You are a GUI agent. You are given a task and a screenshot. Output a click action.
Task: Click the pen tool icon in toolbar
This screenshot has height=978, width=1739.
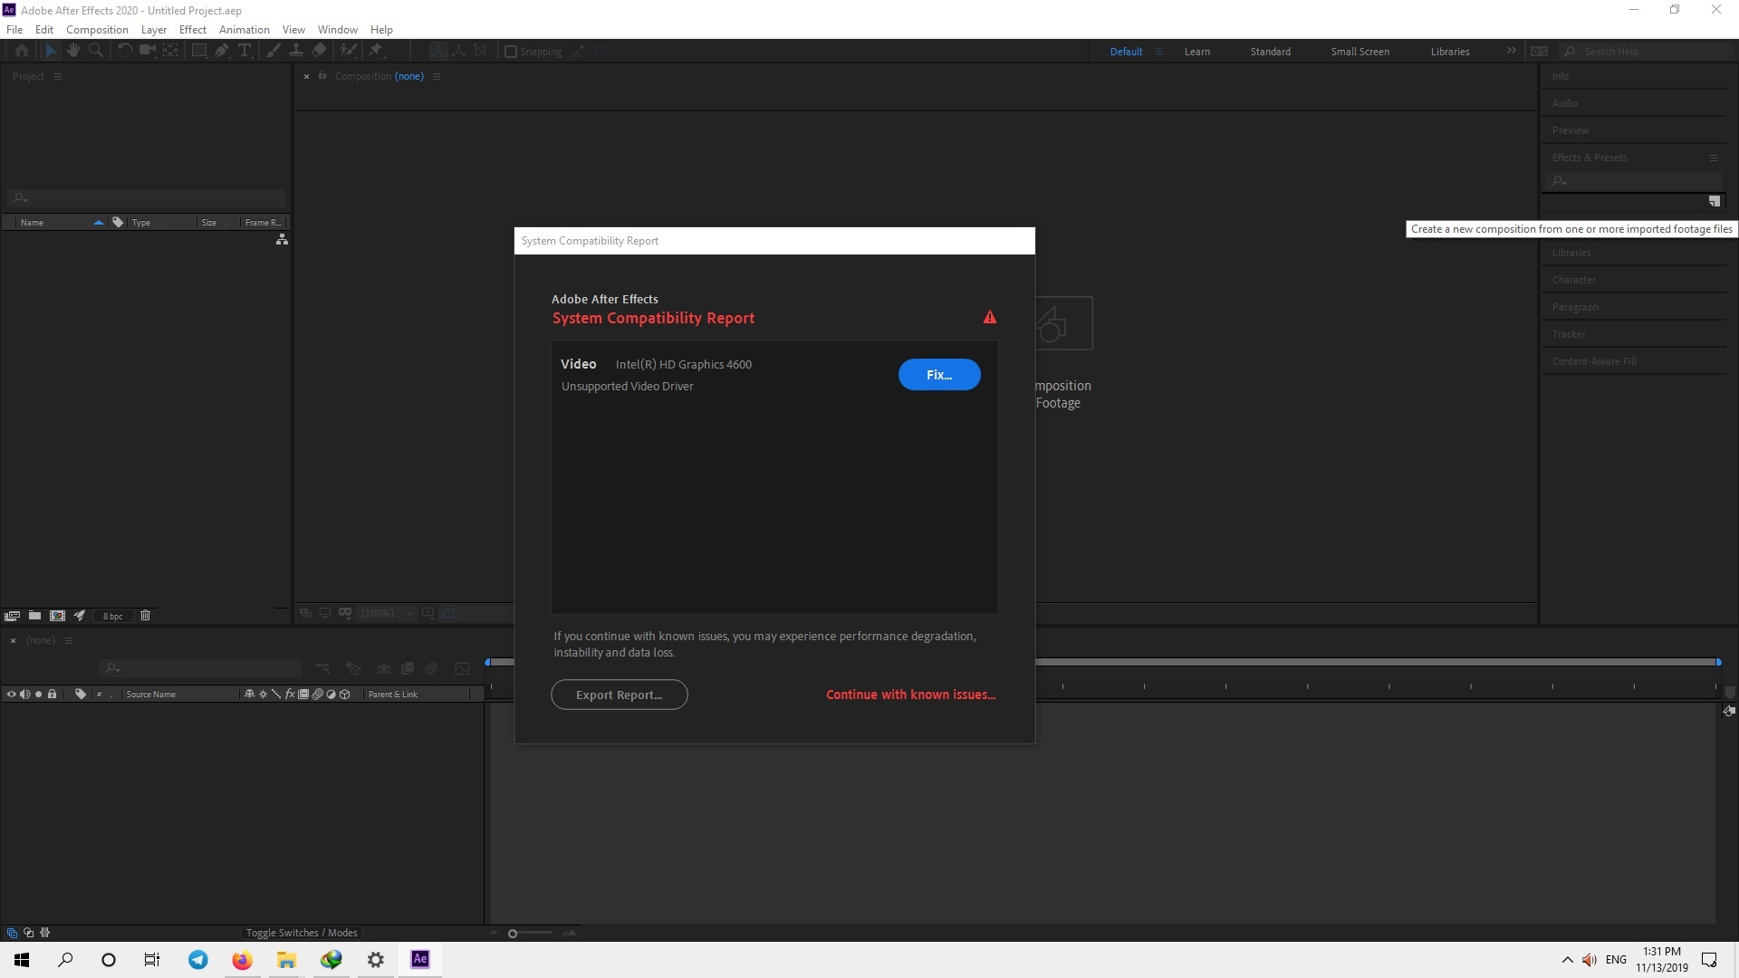(222, 52)
